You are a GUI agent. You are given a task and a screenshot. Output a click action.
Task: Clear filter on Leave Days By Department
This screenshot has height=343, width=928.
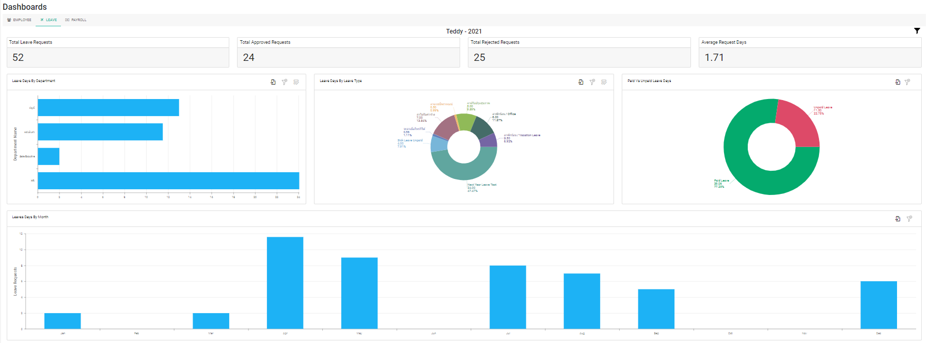296,82
